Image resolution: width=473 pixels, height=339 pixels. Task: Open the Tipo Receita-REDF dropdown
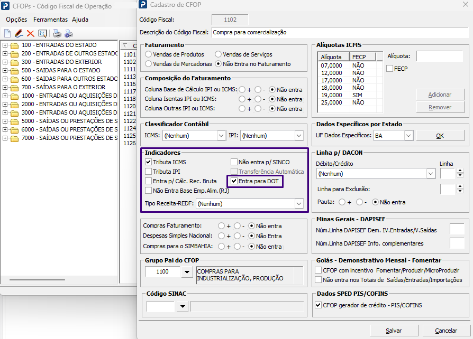click(x=298, y=204)
